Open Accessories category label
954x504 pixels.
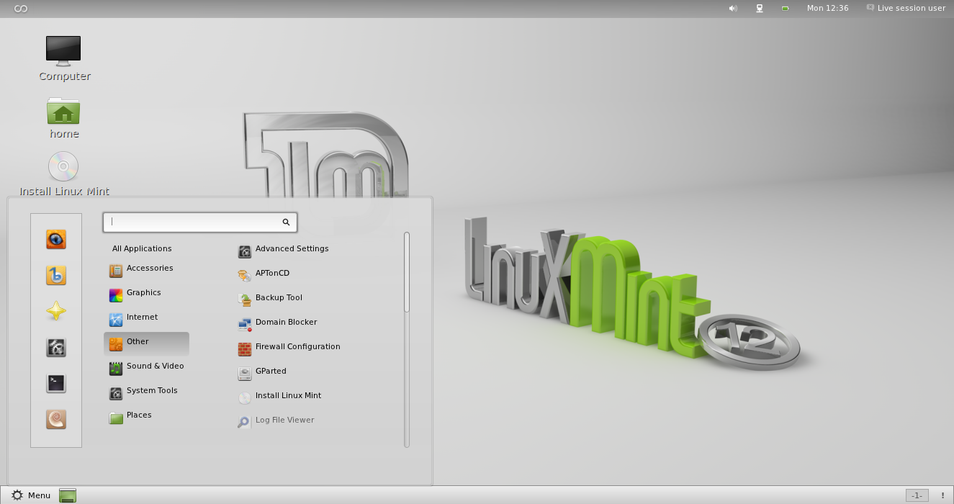pos(150,268)
